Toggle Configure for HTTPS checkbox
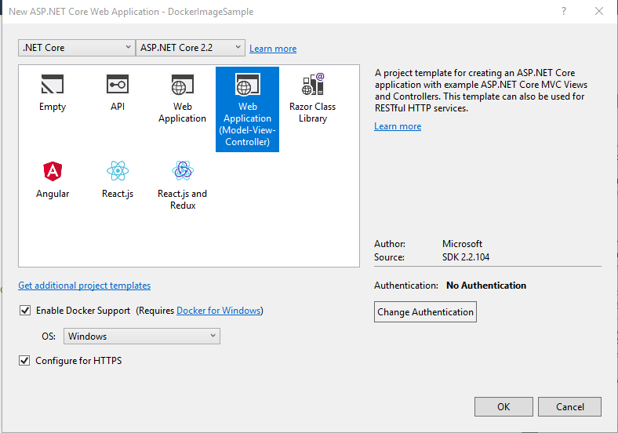The height and width of the screenshot is (433, 618). click(25, 361)
